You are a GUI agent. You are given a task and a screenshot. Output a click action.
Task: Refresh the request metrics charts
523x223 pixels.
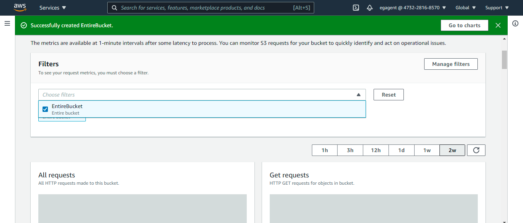click(x=476, y=150)
